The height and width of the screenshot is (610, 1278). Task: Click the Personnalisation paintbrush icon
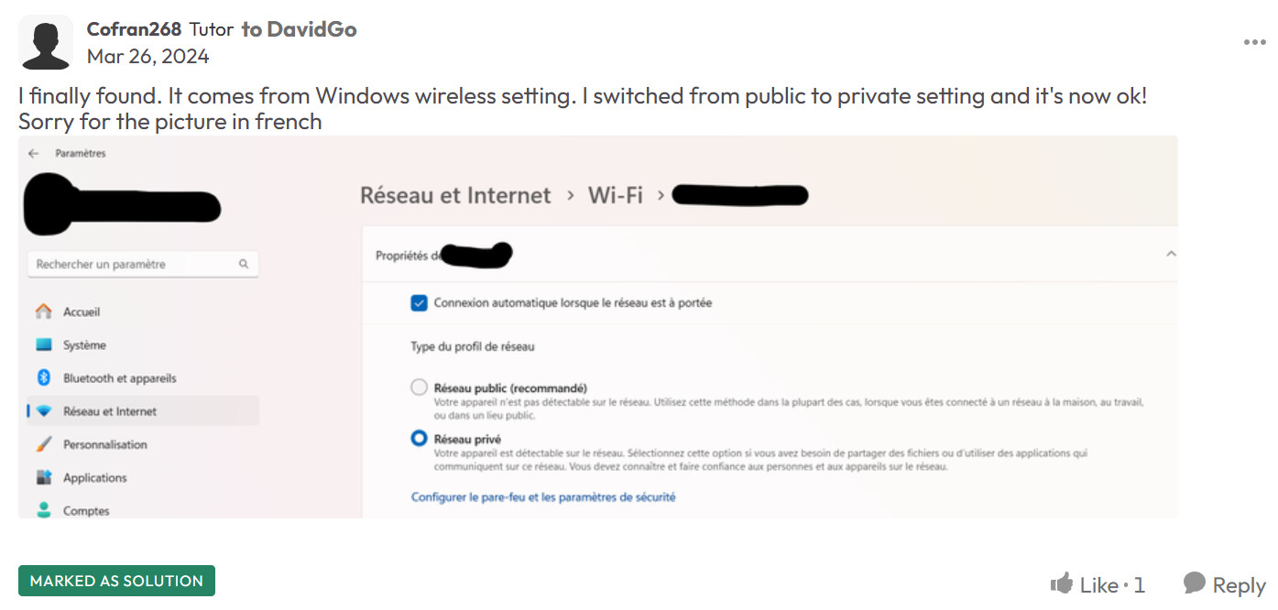point(43,444)
